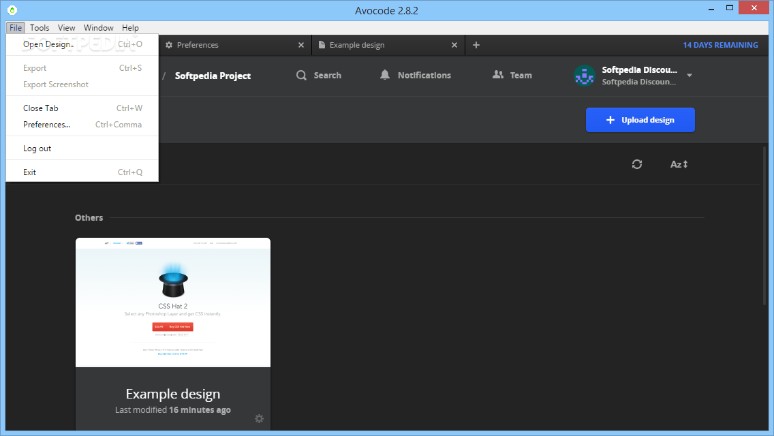
Task: Choose Open Design from File menu
Action: click(x=82, y=44)
